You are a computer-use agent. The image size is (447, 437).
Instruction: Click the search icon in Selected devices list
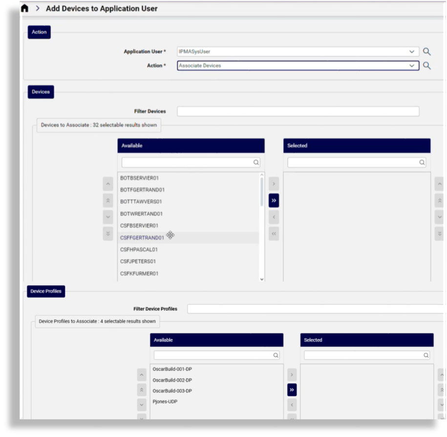pyautogui.click(x=422, y=161)
